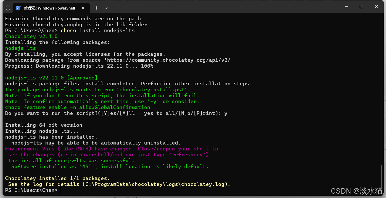Click 'Chocolatey installed 1/1 packages.' line
This screenshot has height=198, width=386.
pyautogui.click(x=57, y=178)
